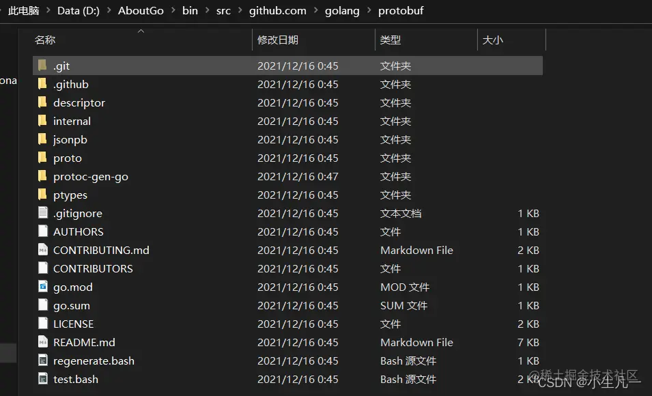The width and height of the screenshot is (652, 396).
Task: Select the jsonpb folder icon
Action: pos(42,139)
